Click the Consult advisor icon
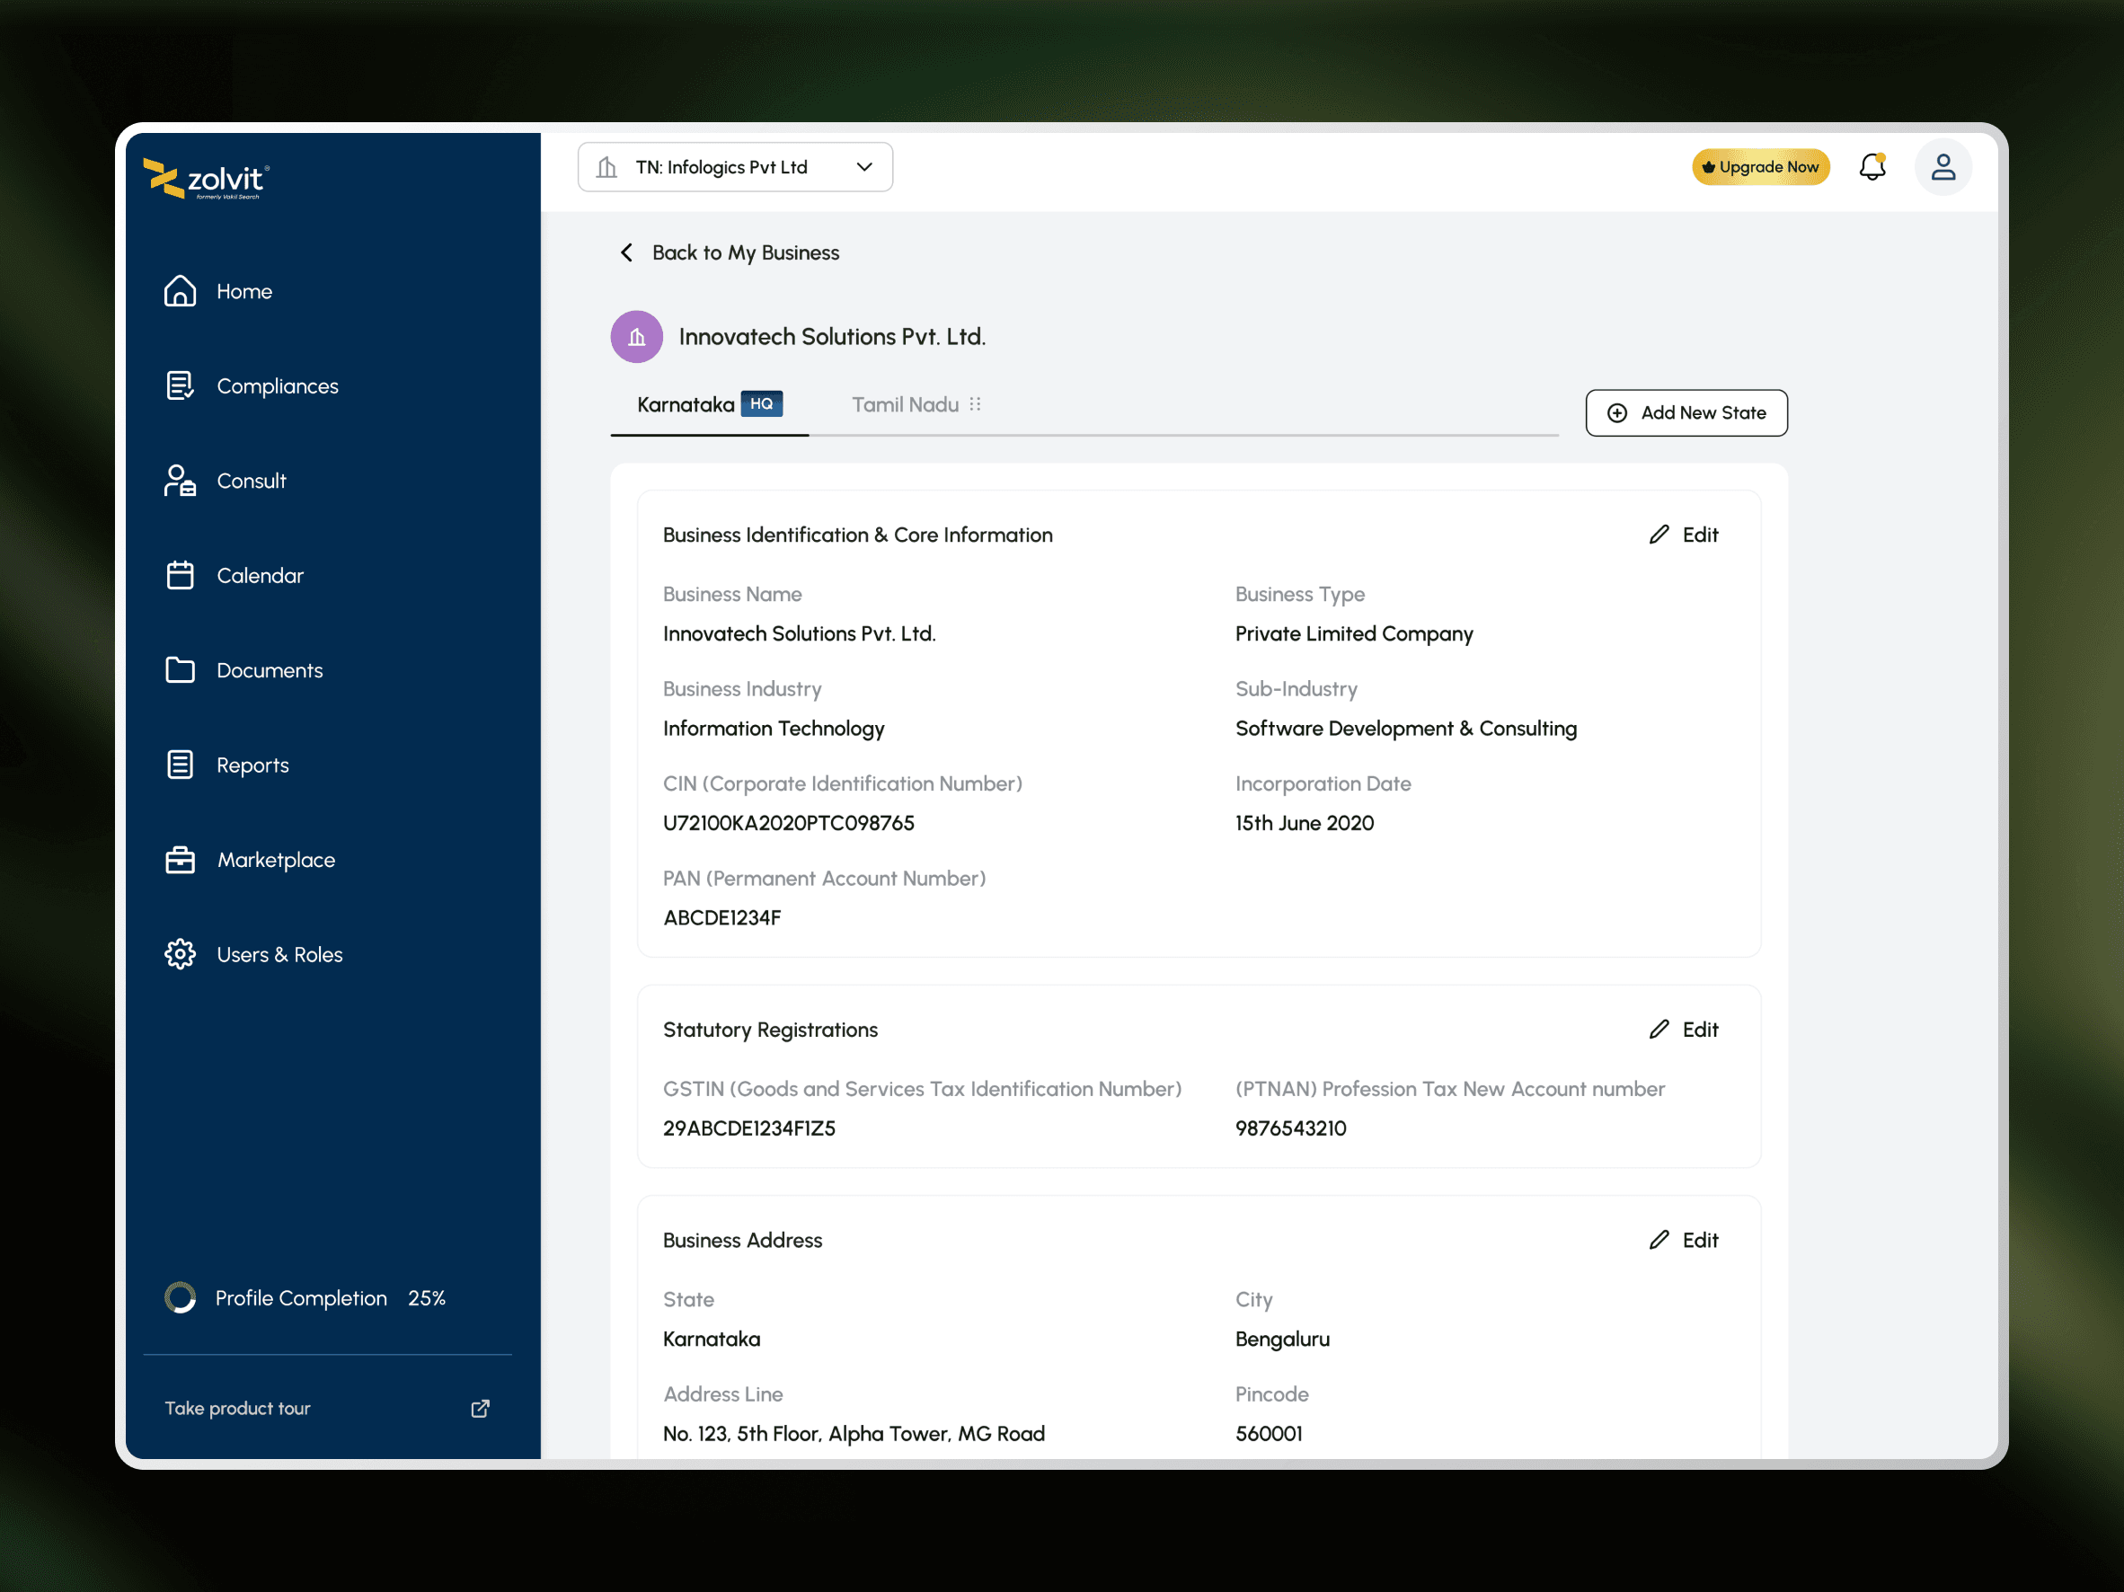 (x=180, y=481)
